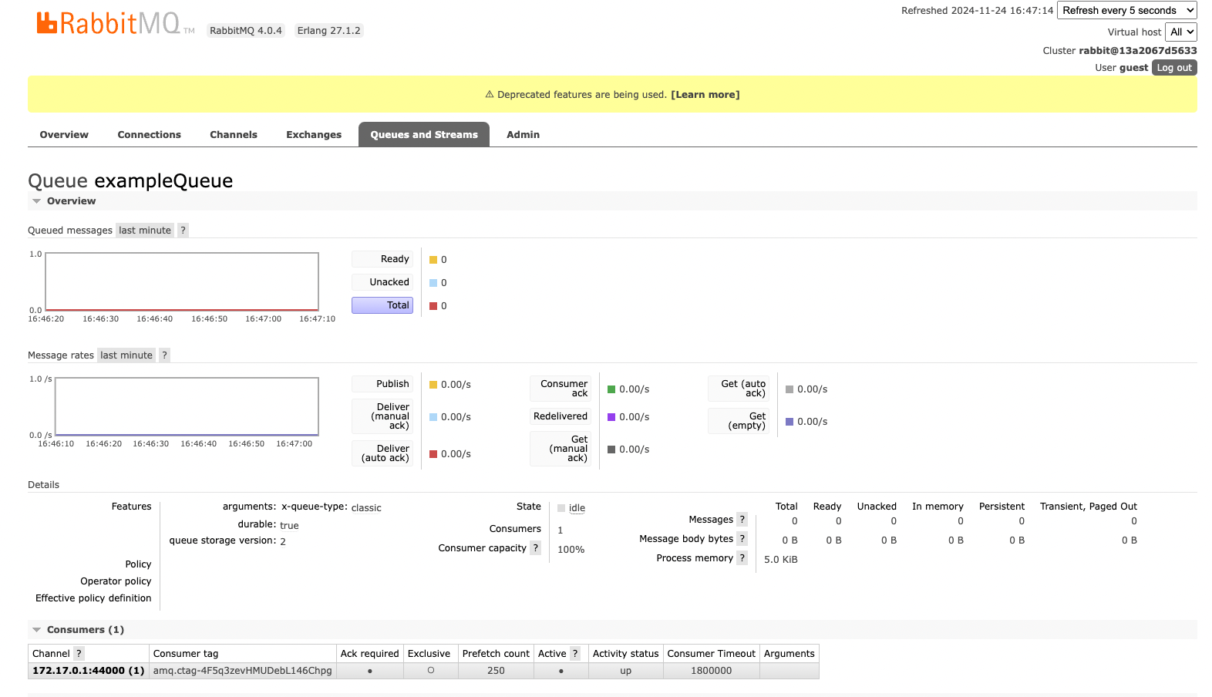Change Queued messages 'last minute' range

click(x=145, y=231)
